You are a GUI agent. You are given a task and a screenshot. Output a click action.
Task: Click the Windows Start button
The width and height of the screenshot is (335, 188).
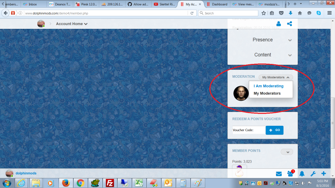[7, 183]
